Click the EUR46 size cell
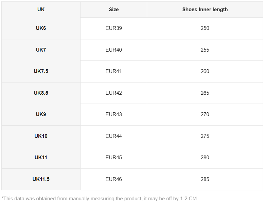The width and height of the screenshot is (264, 202). [113, 179]
